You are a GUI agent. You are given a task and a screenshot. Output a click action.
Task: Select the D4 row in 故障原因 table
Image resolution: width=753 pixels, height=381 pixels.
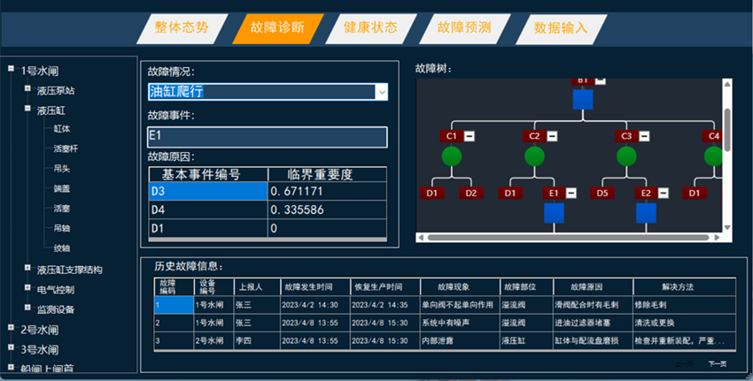point(268,210)
